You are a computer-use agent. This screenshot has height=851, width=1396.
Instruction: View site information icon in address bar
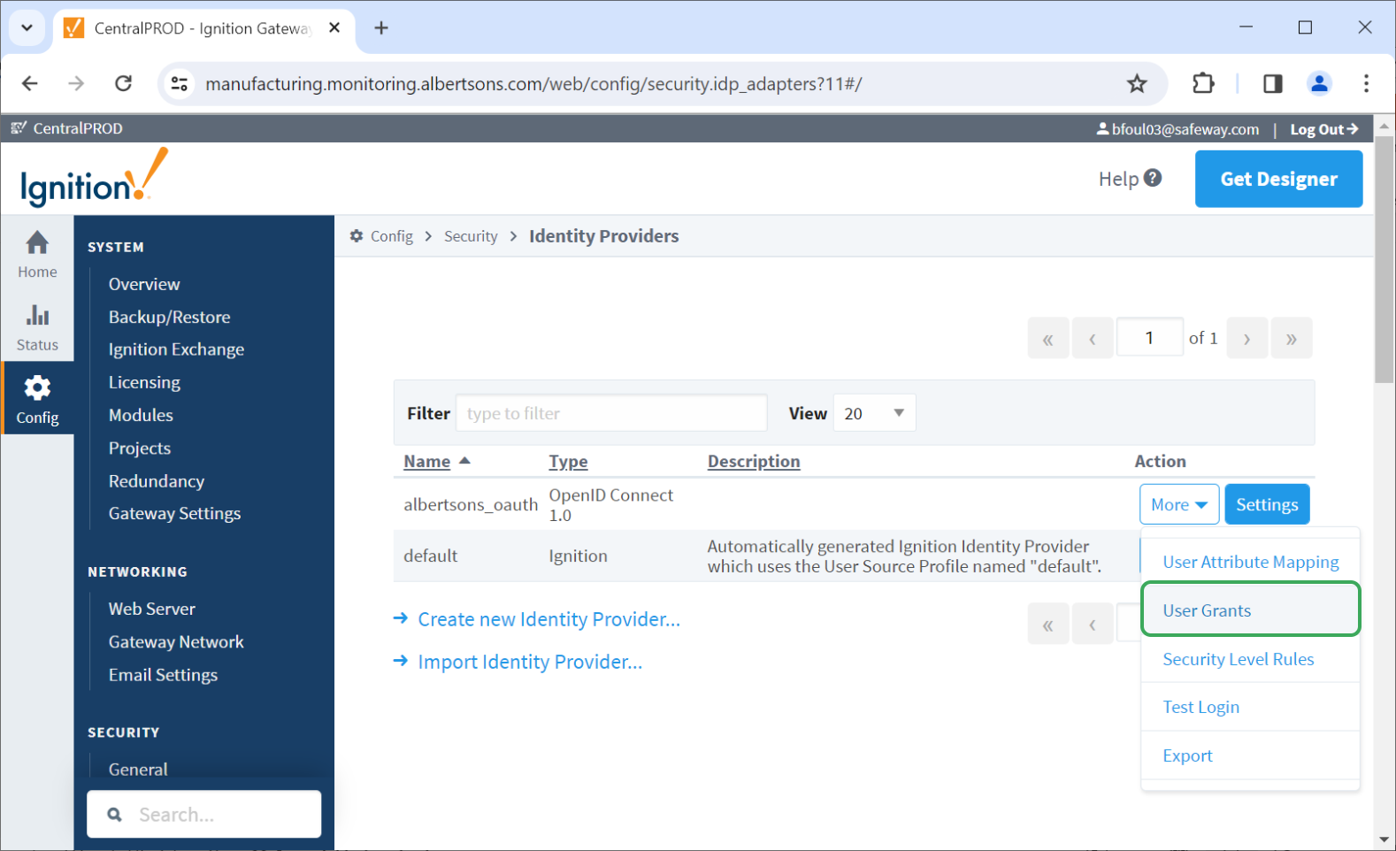(x=180, y=84)
